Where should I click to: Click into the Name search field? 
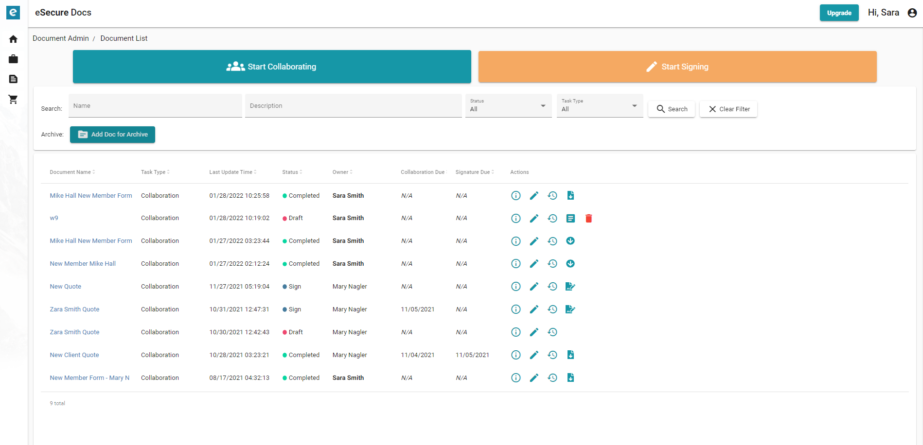155,105
